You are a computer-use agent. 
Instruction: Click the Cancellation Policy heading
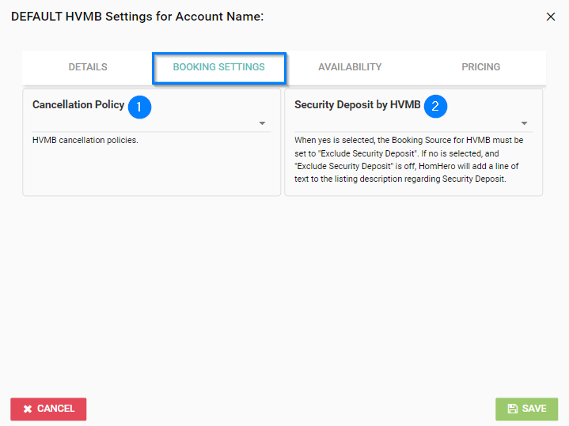point(78,104)
